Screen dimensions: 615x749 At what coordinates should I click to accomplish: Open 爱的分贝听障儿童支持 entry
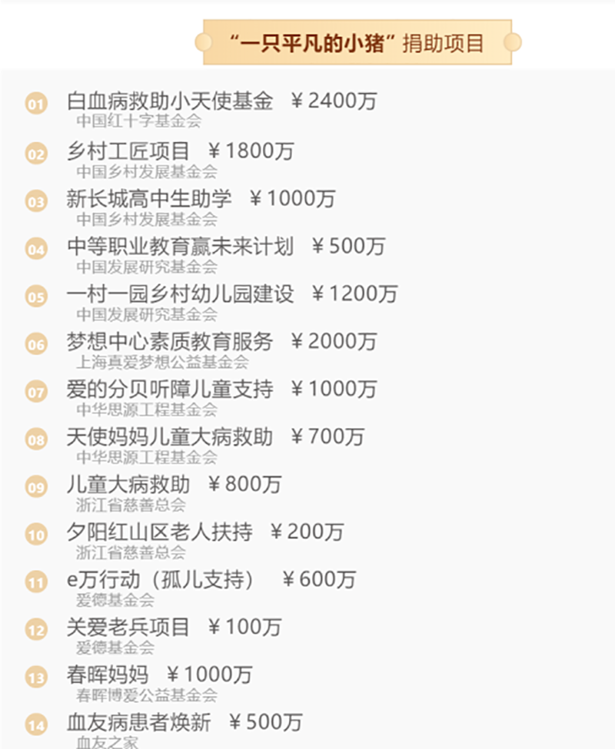[170, 389]
